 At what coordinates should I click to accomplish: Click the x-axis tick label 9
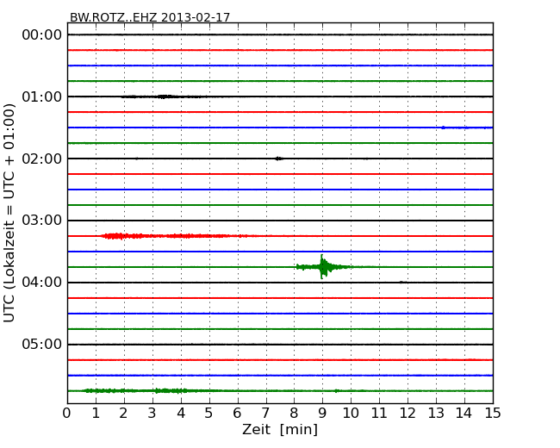(x=322, y=414)
